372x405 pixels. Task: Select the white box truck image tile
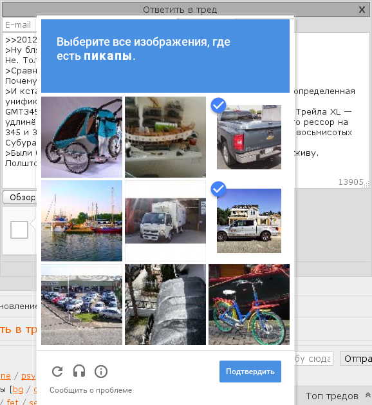pos(165,221)
